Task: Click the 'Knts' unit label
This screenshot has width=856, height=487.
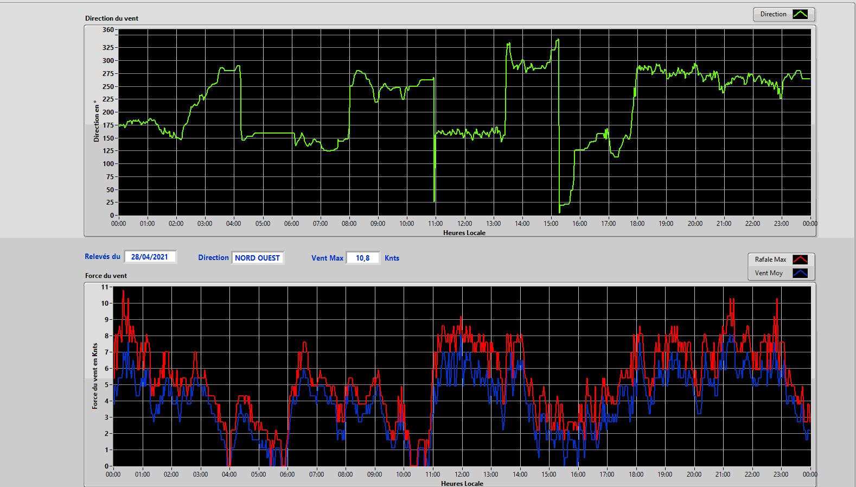Action: coord(392,258)
